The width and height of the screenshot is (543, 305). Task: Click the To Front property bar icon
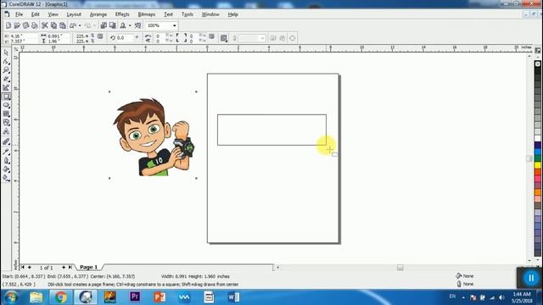(273, 38)
